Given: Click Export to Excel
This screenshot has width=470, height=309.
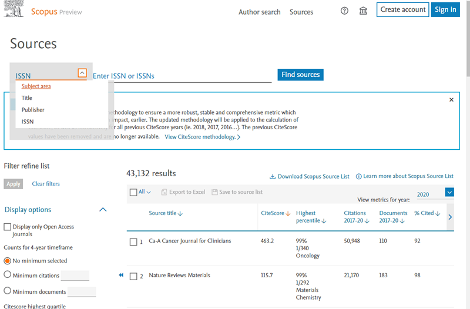Looking at the screenshot, I should coord(183,192).
